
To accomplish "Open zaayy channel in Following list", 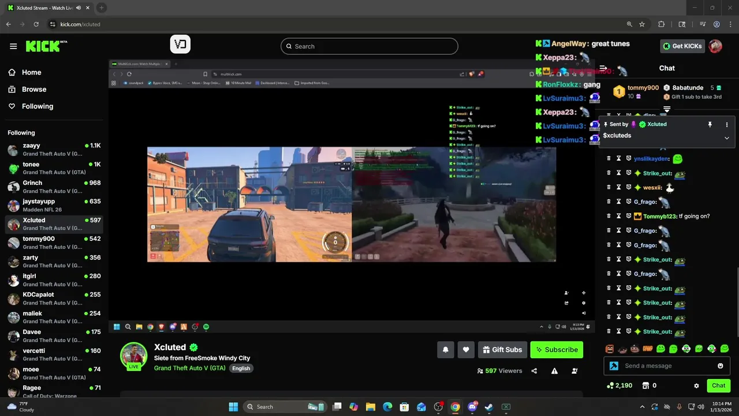I will [54, 150].
